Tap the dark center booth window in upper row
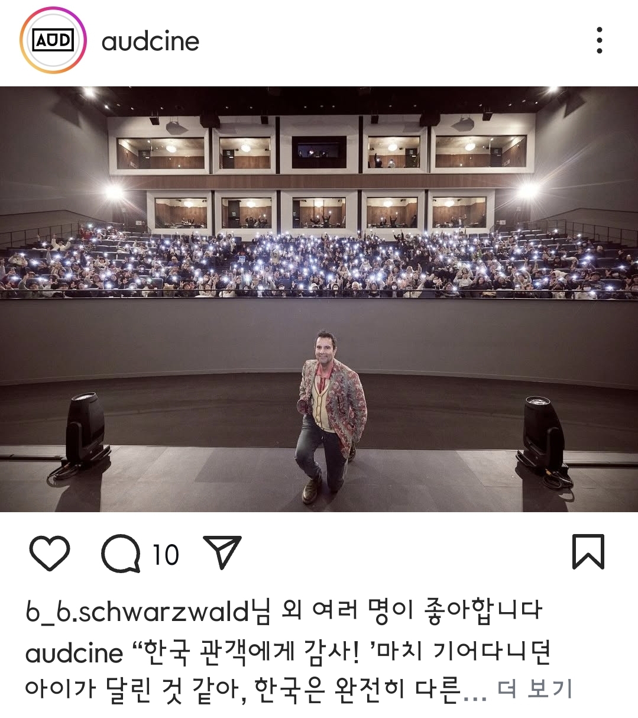 coord(319,152)
